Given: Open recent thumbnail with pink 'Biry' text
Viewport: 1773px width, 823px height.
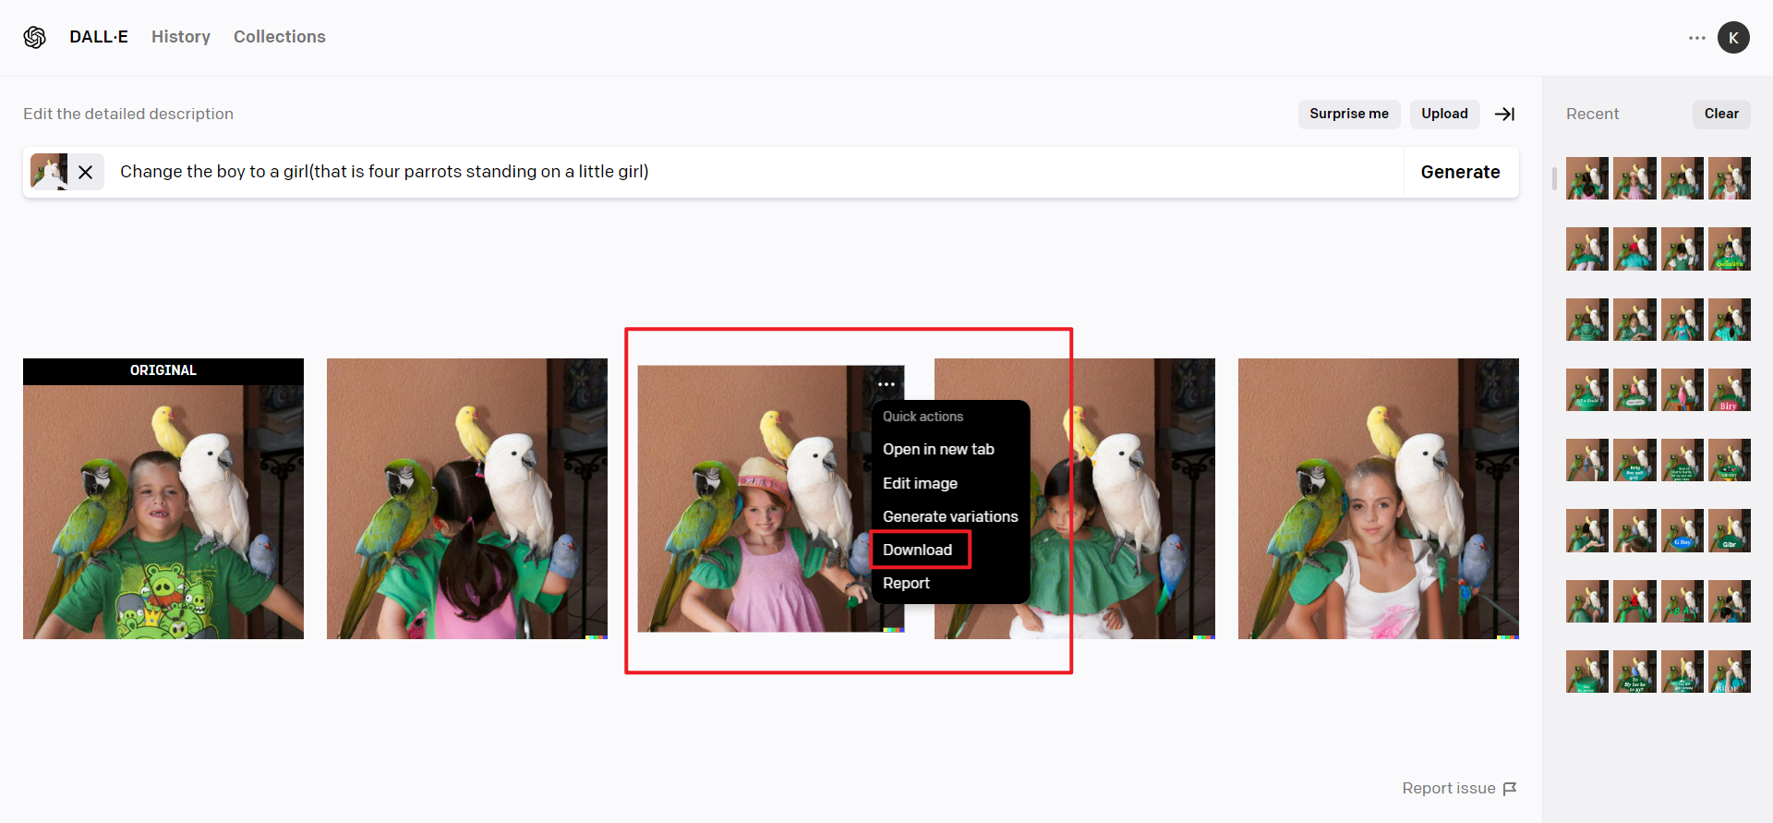Looking at the screenshot, I should tap(1730, 390).
